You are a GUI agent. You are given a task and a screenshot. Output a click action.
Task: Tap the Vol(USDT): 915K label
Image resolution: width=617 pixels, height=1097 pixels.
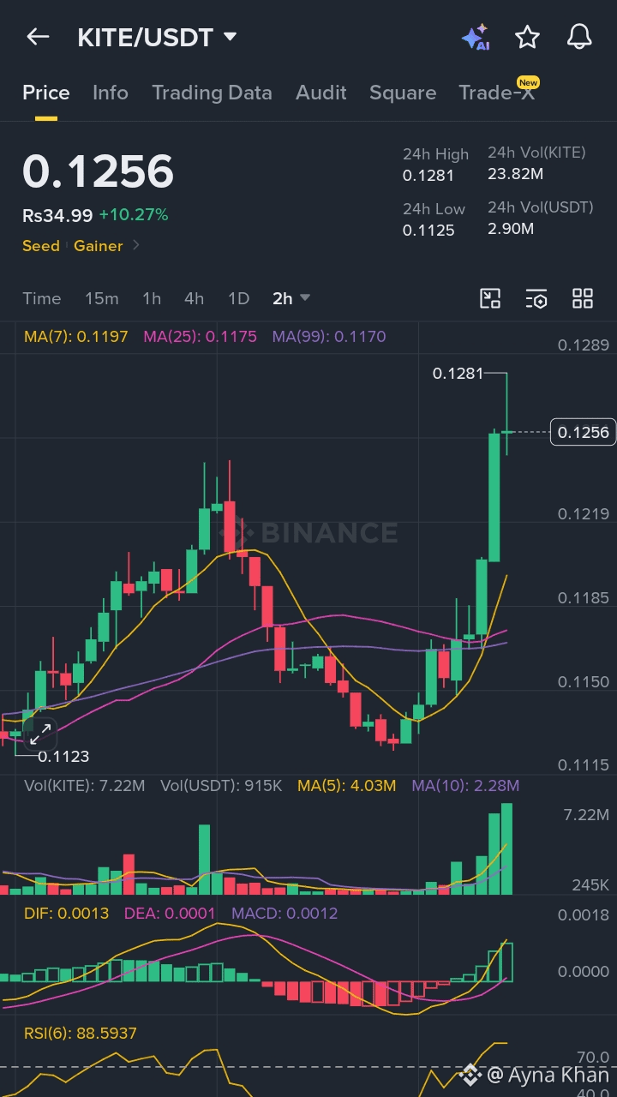pos(221,785)
